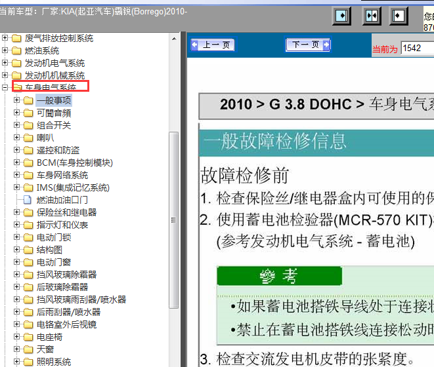
Task: Open the 一般事项 tree item
Action: point(54,100)
